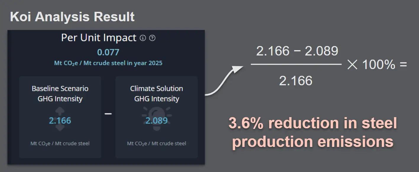This screenshot has width=419, height=172.
Task: Click the question mark help icon
Action: (152, 38)
